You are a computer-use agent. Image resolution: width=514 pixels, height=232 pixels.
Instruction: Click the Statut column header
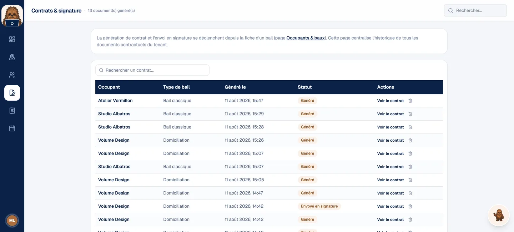(304, 87)
